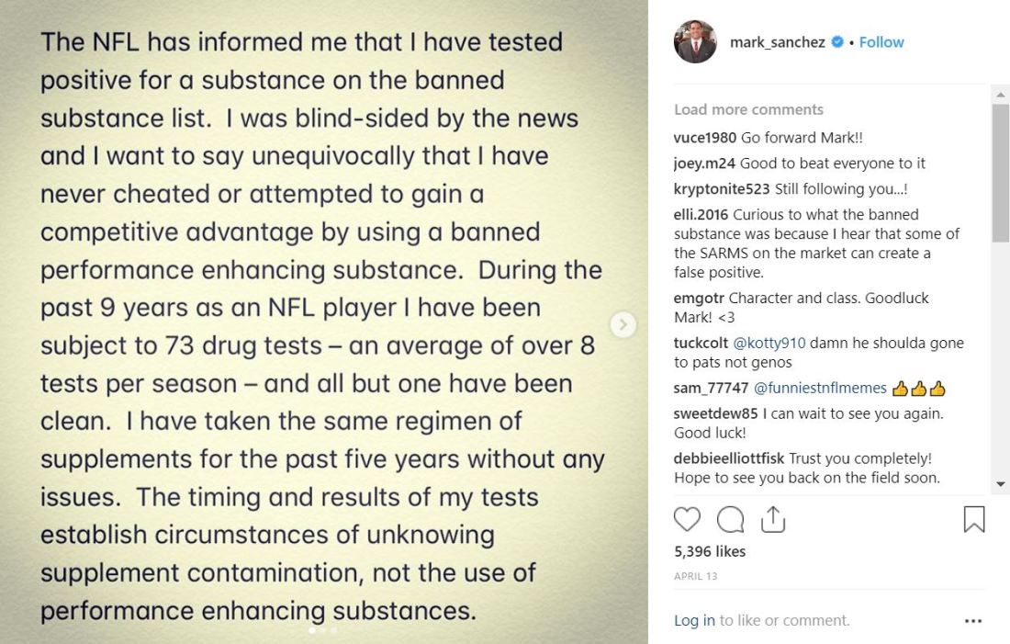Image resolution: width=1010 pixels, height=644 pixels.
Task: Open commenter vuce1980's profile
Action: click(x=701, y=138)
